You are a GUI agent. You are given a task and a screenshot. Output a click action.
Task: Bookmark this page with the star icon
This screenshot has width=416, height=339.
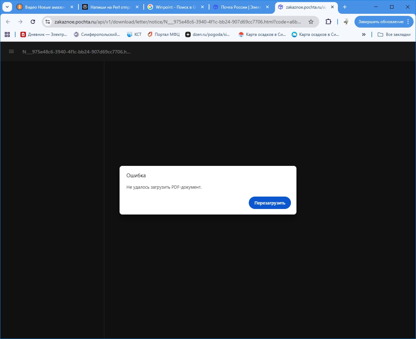311,22
